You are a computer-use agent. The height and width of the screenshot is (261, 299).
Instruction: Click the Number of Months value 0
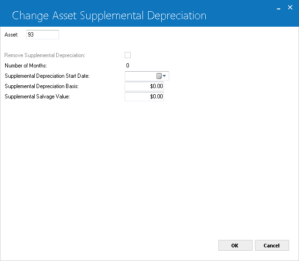click(127, 66)
